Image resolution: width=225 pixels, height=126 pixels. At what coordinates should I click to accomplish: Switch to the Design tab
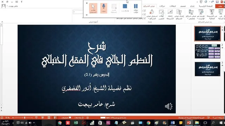click(x=183, y=6)
